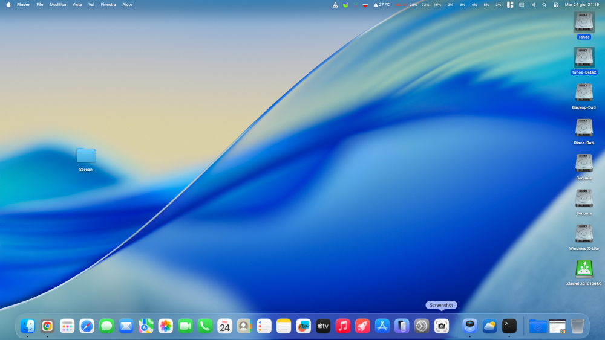Open Control Center in menu bar
This screenshot has height=340, width=605.
click(555, 5)
